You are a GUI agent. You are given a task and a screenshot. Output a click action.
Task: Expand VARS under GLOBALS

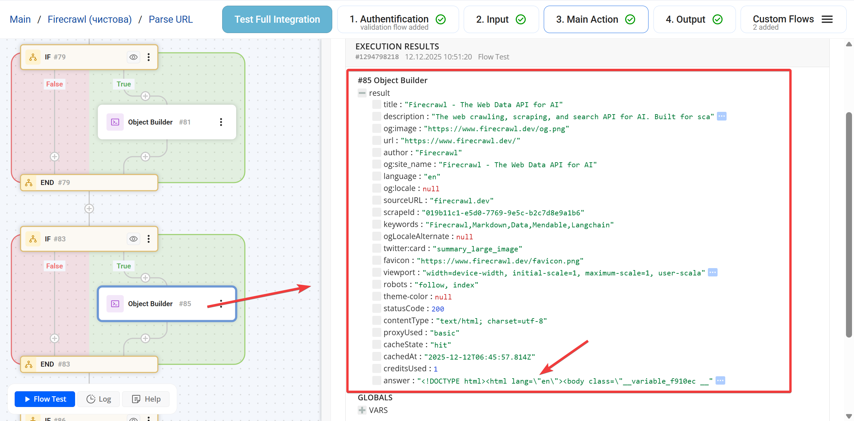pyautogui.click(x=362, y=410)
